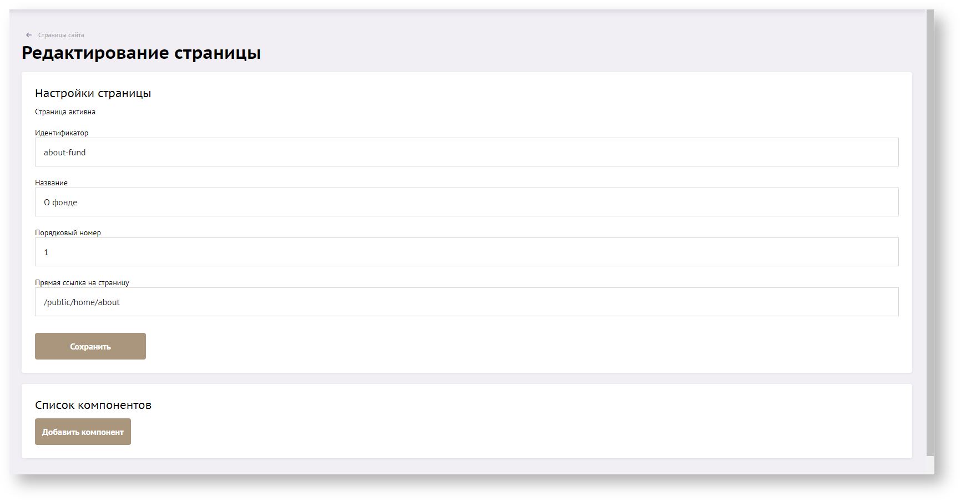Toggle the Страница активна option
The image size is (961, 501).
pos(65,112)
